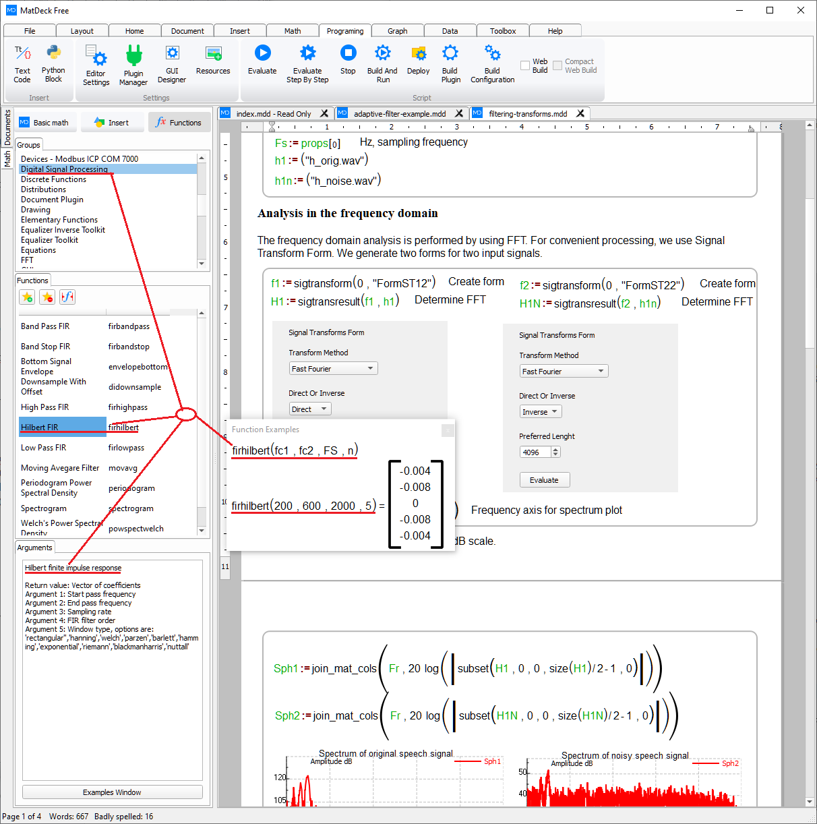This screenshot has width=817, height=824.
Task: Open the left form's Transform Method dropdown
Action: (x=334, y=369)
